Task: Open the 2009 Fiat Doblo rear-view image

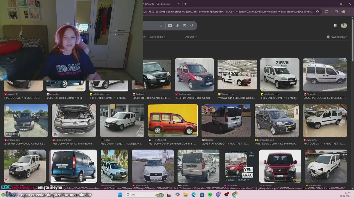Action: click(x=226, y=121)
